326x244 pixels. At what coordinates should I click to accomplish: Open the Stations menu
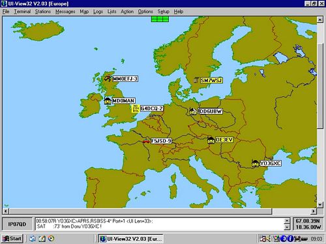pyautogui.click(x=43, y=12)
